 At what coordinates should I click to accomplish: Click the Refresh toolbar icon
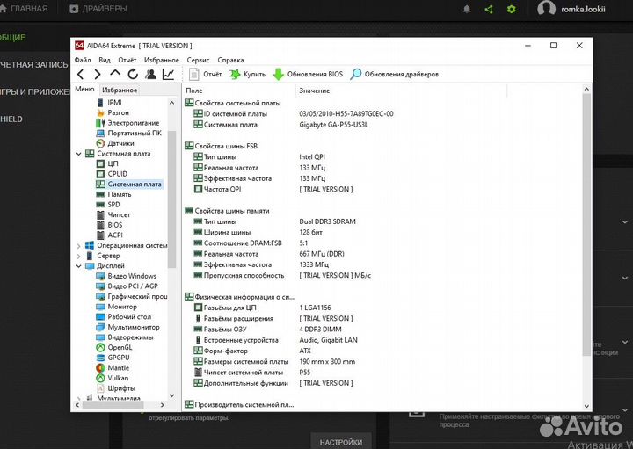pyautogui.click(x=133, y=75)
